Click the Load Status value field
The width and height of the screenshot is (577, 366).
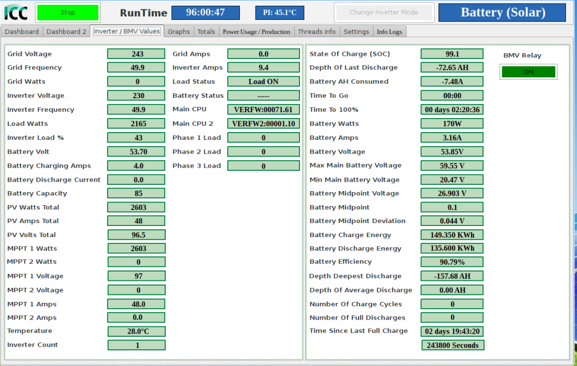click(x=263, y=81)
